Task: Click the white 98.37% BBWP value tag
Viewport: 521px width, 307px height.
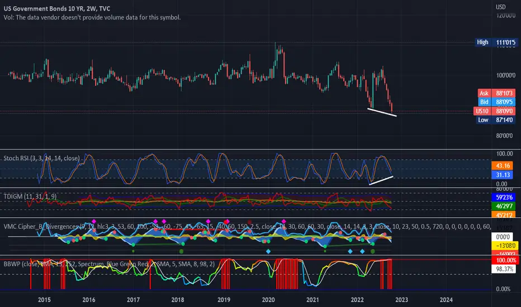Action: tap(504, 269)
